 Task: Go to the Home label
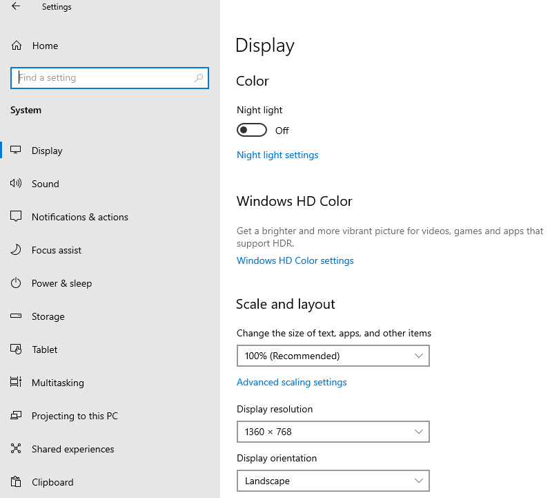pyautogui.click(x=45, y=46)
